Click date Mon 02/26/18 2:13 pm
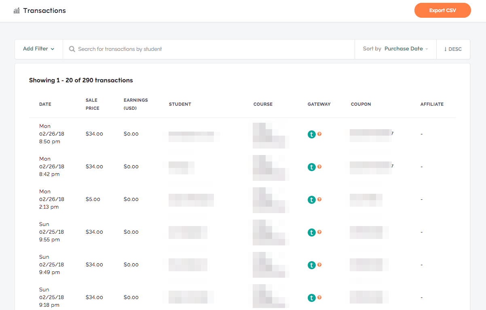 pos(52,199)
